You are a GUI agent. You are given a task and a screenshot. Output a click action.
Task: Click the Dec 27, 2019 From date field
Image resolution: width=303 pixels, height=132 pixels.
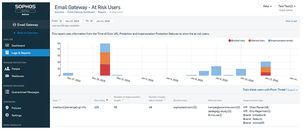point(73,21)
